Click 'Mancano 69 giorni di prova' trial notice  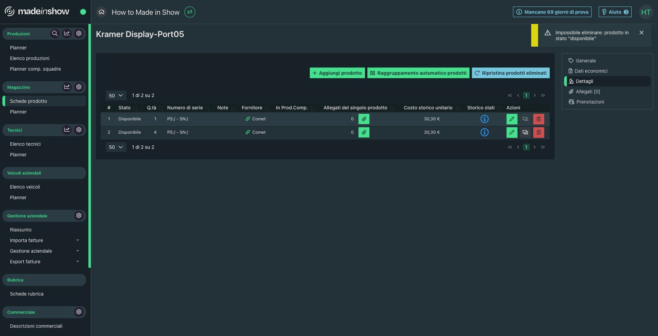(552, 12)
